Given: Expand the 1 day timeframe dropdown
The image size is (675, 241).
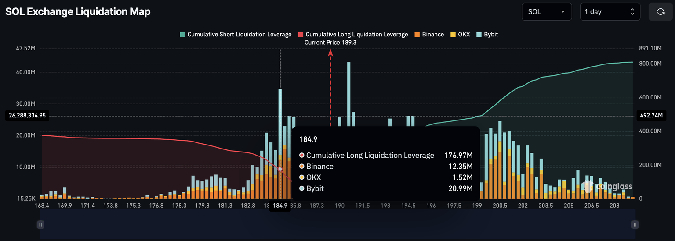Looking at the screenshot, I should pyautogui.click(x=609, y=12).
